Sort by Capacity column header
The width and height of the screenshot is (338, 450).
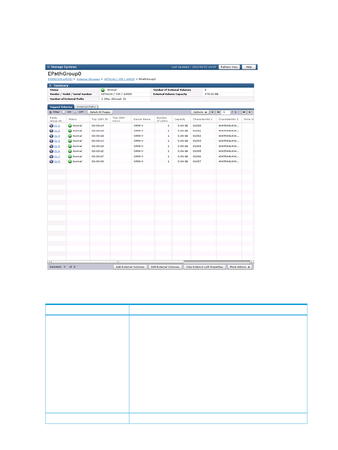coord(181,119)
